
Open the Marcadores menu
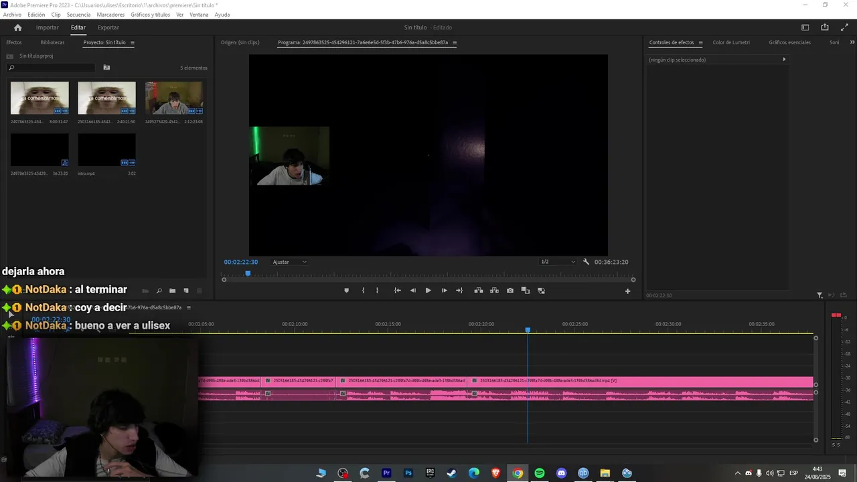tap(110, 15)
